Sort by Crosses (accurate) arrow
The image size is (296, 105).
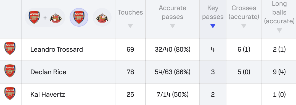(x=244, y=26)
